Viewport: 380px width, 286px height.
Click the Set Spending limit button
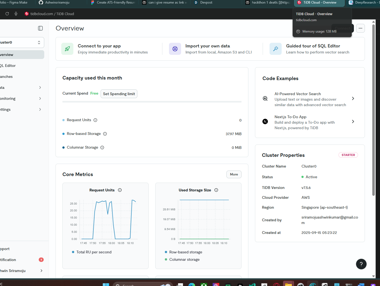click(x=119, y=94)
